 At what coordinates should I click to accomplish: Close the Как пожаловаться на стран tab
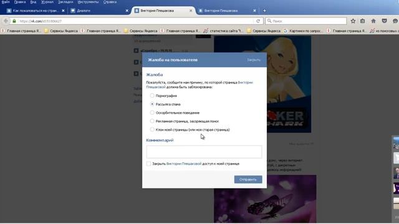click(63, 11)
